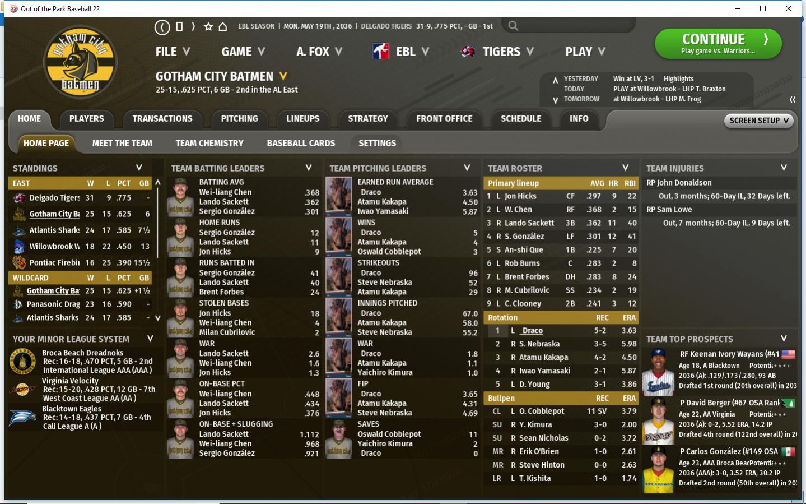Go forward with the right arrow icon
The width and height of the screenshot is (806, 504).
click(x=193, y=26)
